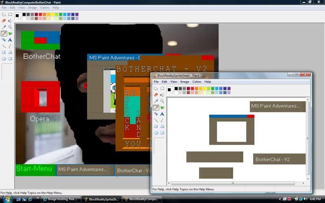Pick yellow swatch in BlockRealitySpriteSheet palette
Viewport: 325px width, 203px height.
(x=205, y=89)
